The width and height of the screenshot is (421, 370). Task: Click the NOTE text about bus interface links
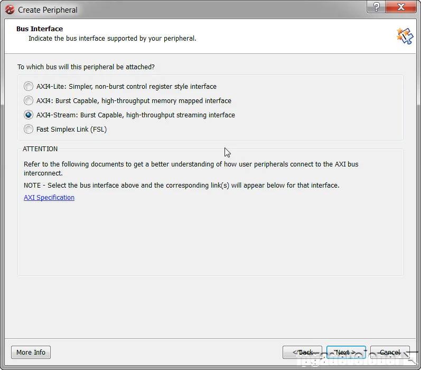point(181,186)
